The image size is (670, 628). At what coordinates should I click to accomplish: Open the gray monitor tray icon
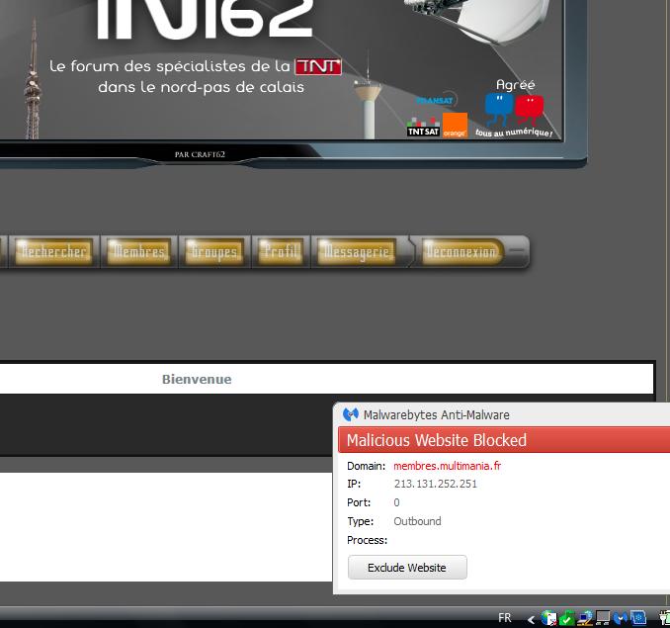[x=603, y=618]
